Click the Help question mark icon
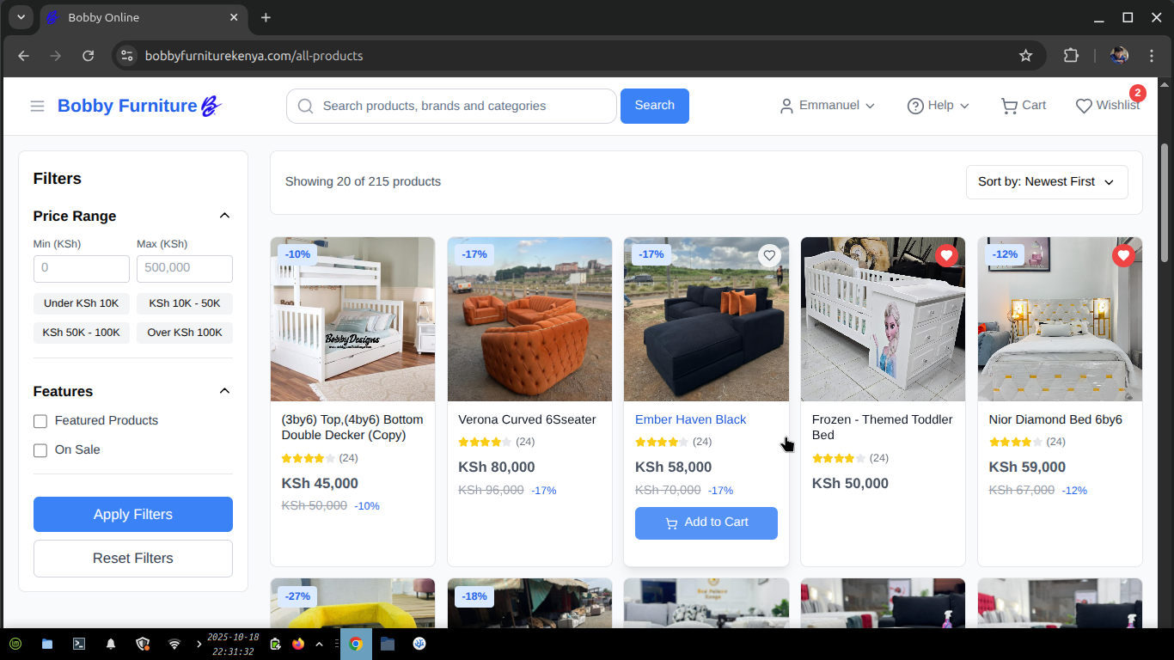 pos(916,105)
